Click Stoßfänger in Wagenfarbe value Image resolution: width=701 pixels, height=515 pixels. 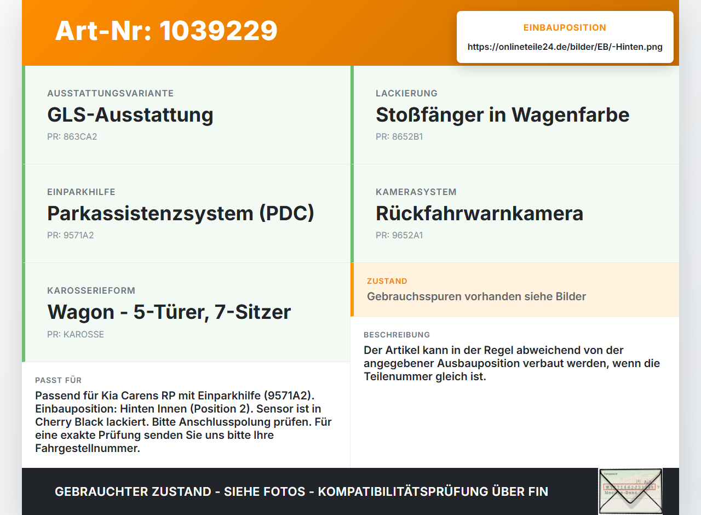(x=503, y=115)
